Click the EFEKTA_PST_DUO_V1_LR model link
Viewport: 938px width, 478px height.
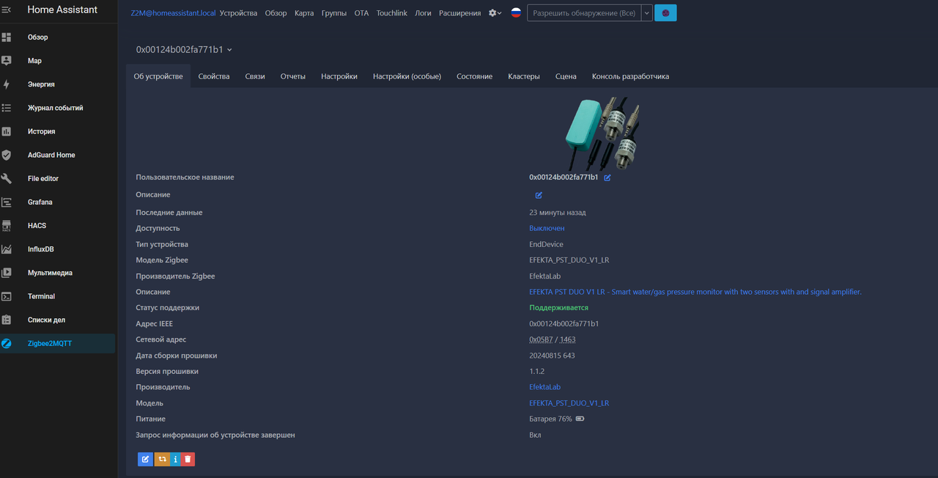[569, 403]
